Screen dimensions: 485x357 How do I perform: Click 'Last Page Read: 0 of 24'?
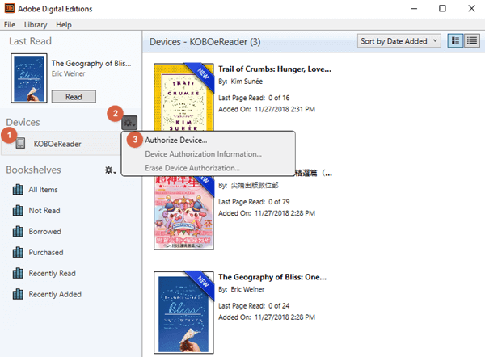[x=254, y=306]
